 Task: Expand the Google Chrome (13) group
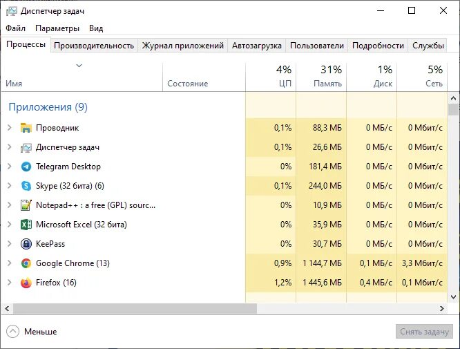(x=10, y=263)
